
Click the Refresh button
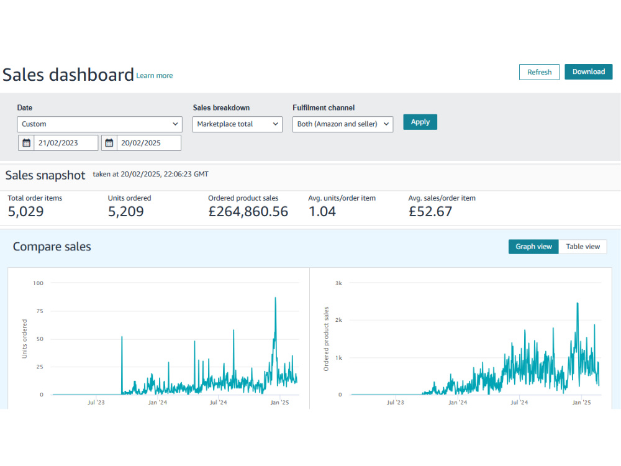point(539,72)
